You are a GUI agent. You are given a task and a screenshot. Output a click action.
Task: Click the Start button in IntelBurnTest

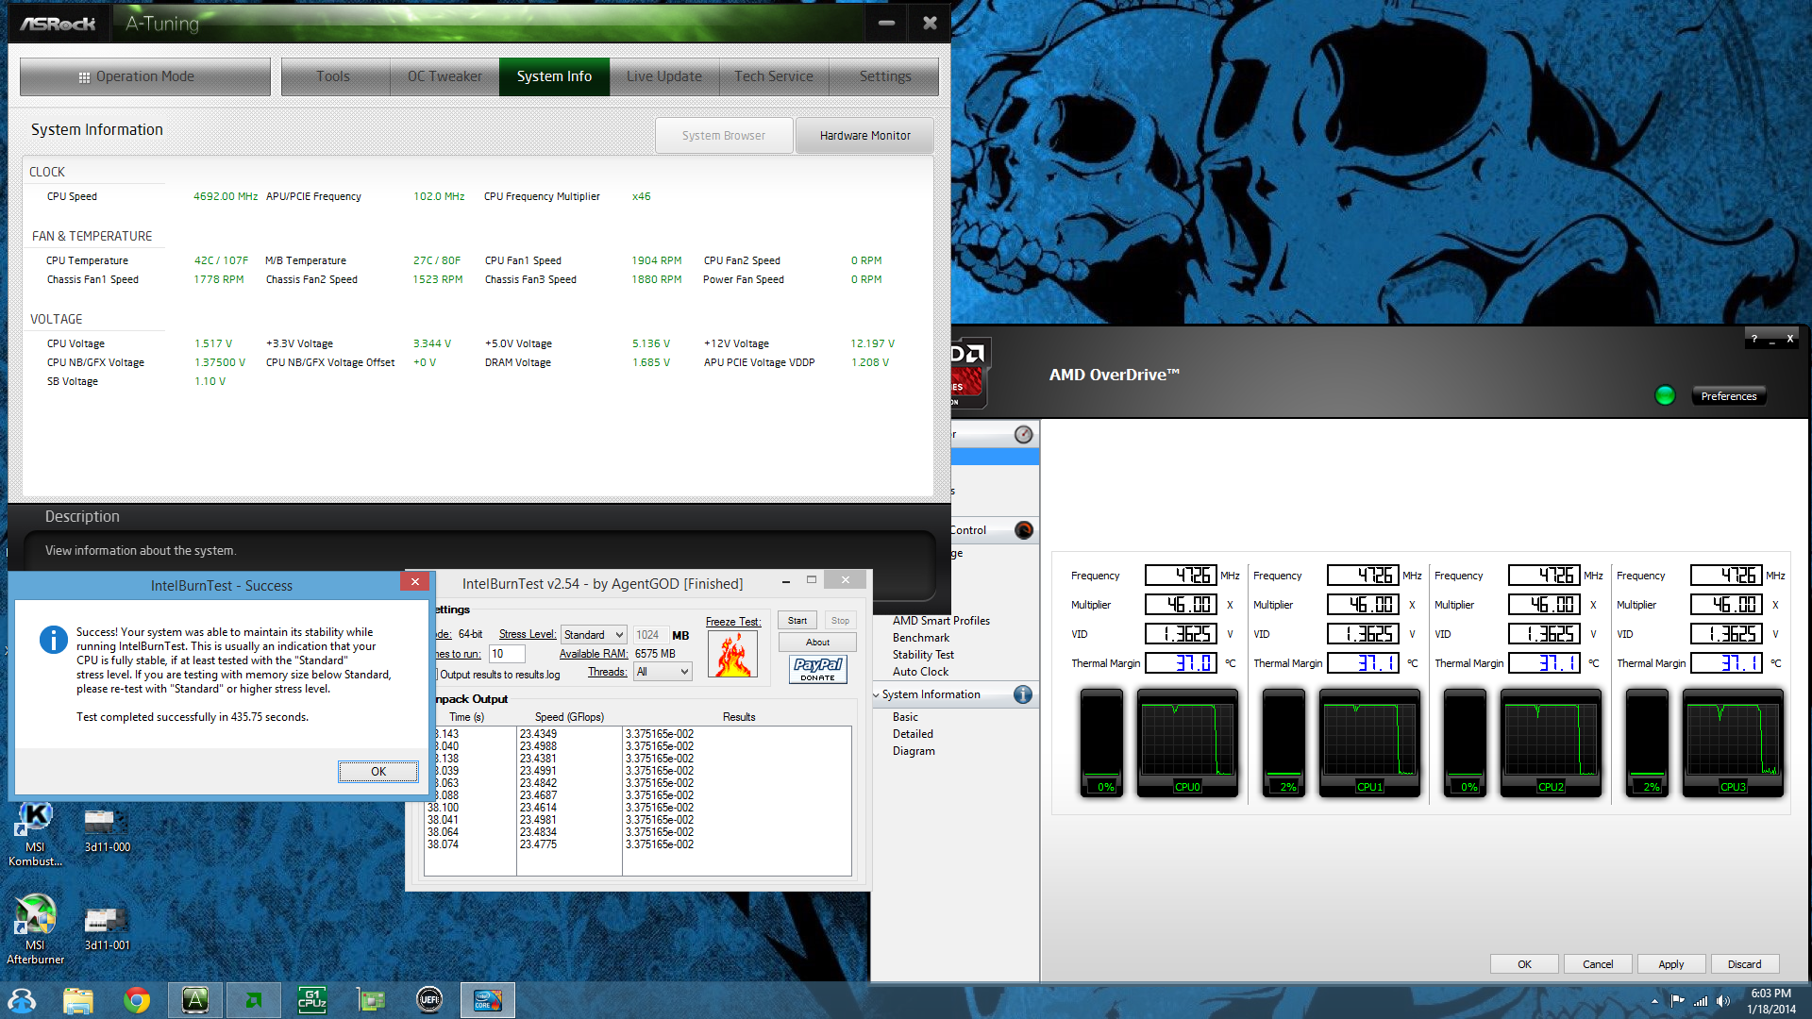[797, 621]
